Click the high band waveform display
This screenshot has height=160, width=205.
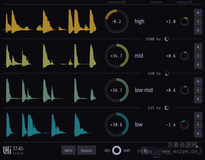click(50, 21)
